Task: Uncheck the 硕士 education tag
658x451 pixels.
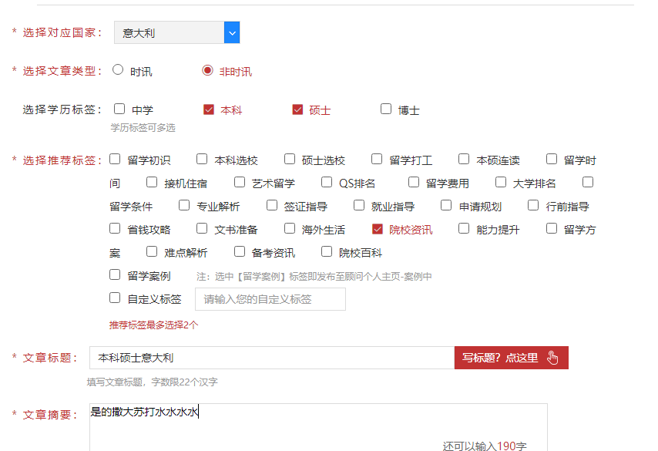Action: pos(297,109)
